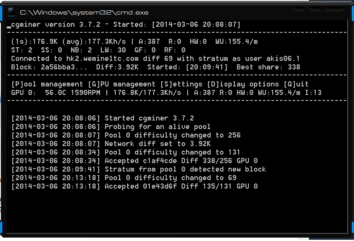
Task: Click the Network diff set to 3.92K line
Action: pos(111,143)
